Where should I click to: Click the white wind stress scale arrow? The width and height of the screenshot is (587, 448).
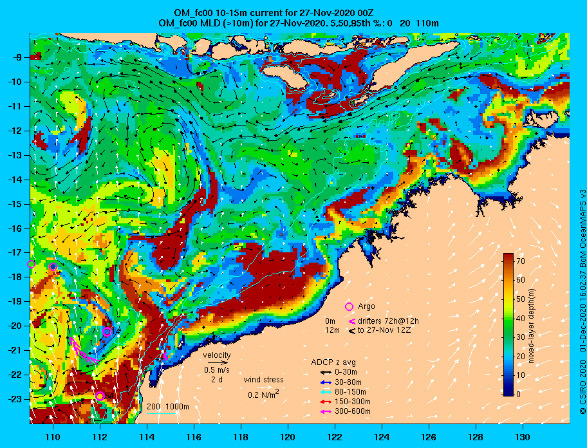click(x=263, y=387)
